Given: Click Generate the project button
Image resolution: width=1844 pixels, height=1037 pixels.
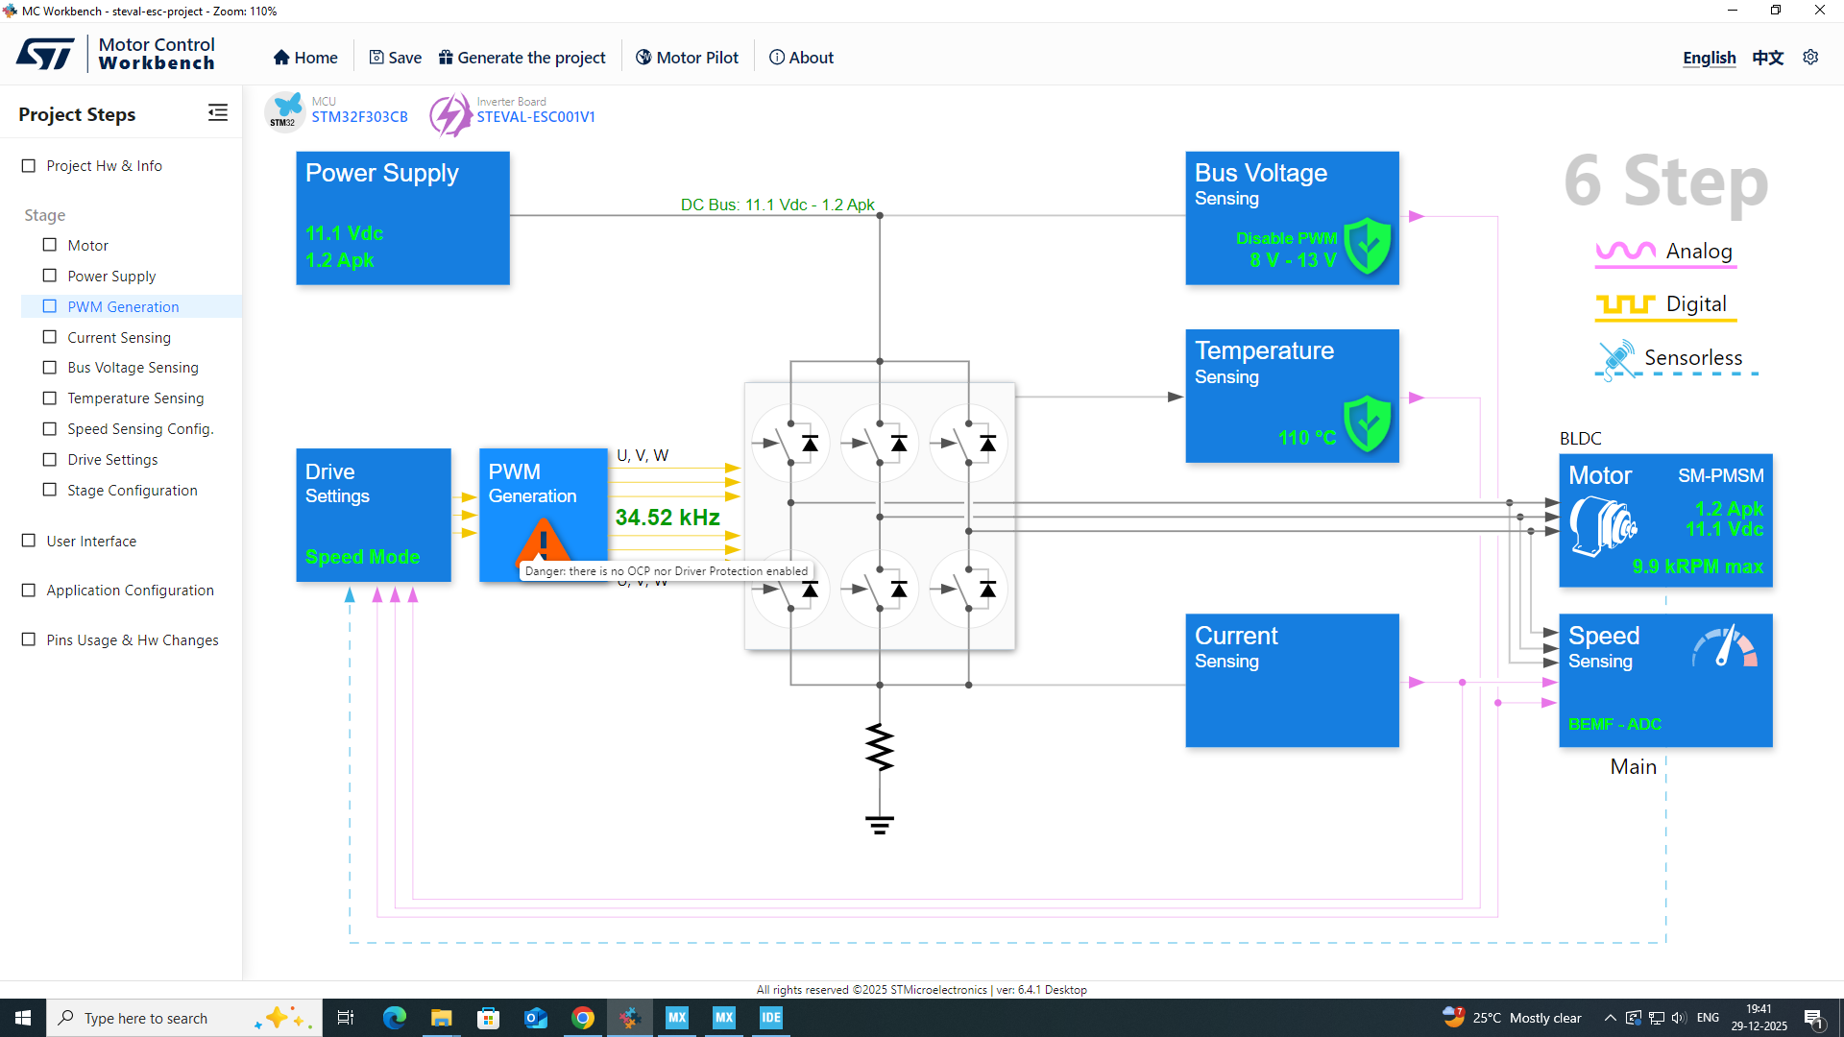Looking at the screenshot, I should (522, 58).
